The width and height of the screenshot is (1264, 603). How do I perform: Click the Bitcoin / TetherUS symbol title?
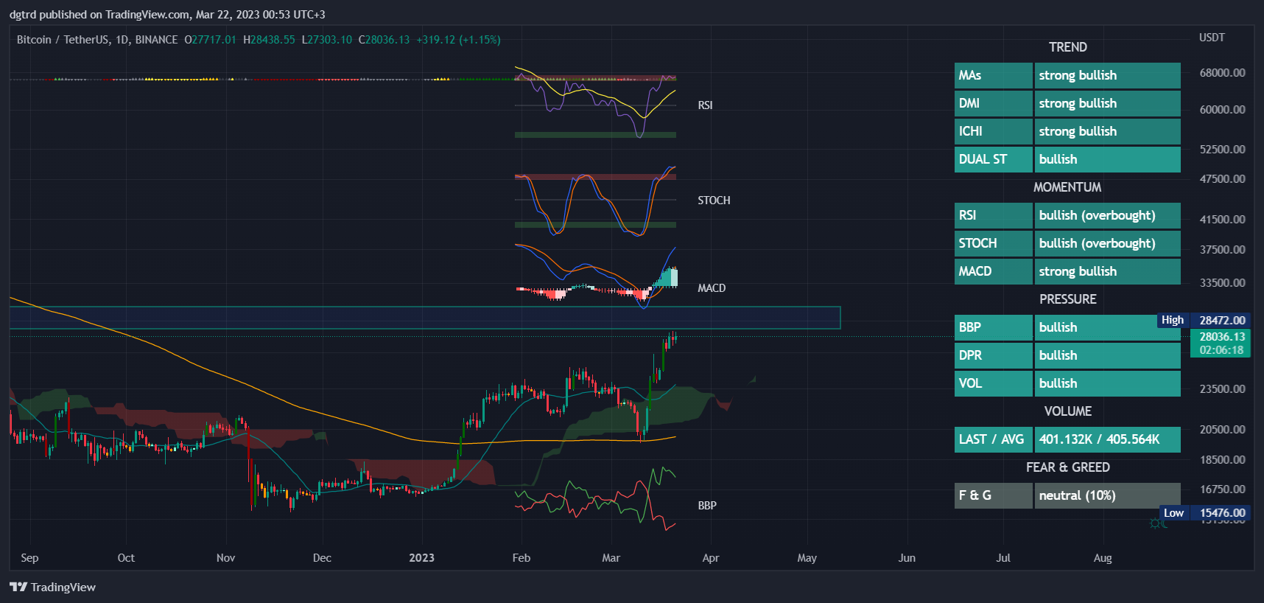pos(97,40)
